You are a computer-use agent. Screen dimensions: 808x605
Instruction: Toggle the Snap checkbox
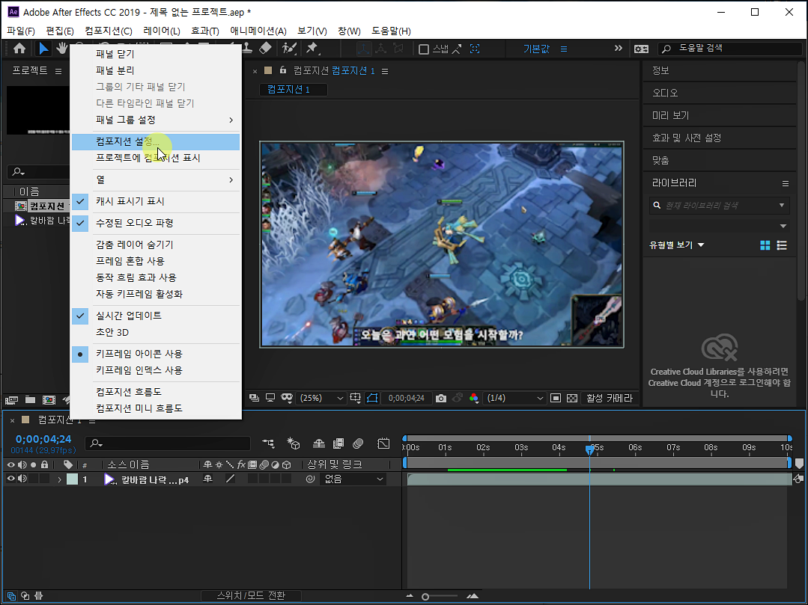[x=424, y=49]
